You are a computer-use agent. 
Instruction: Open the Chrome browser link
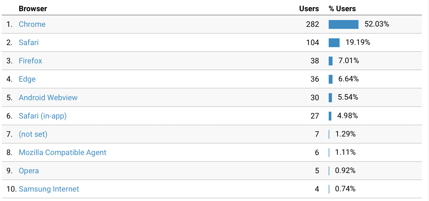[x=32, y=24]
